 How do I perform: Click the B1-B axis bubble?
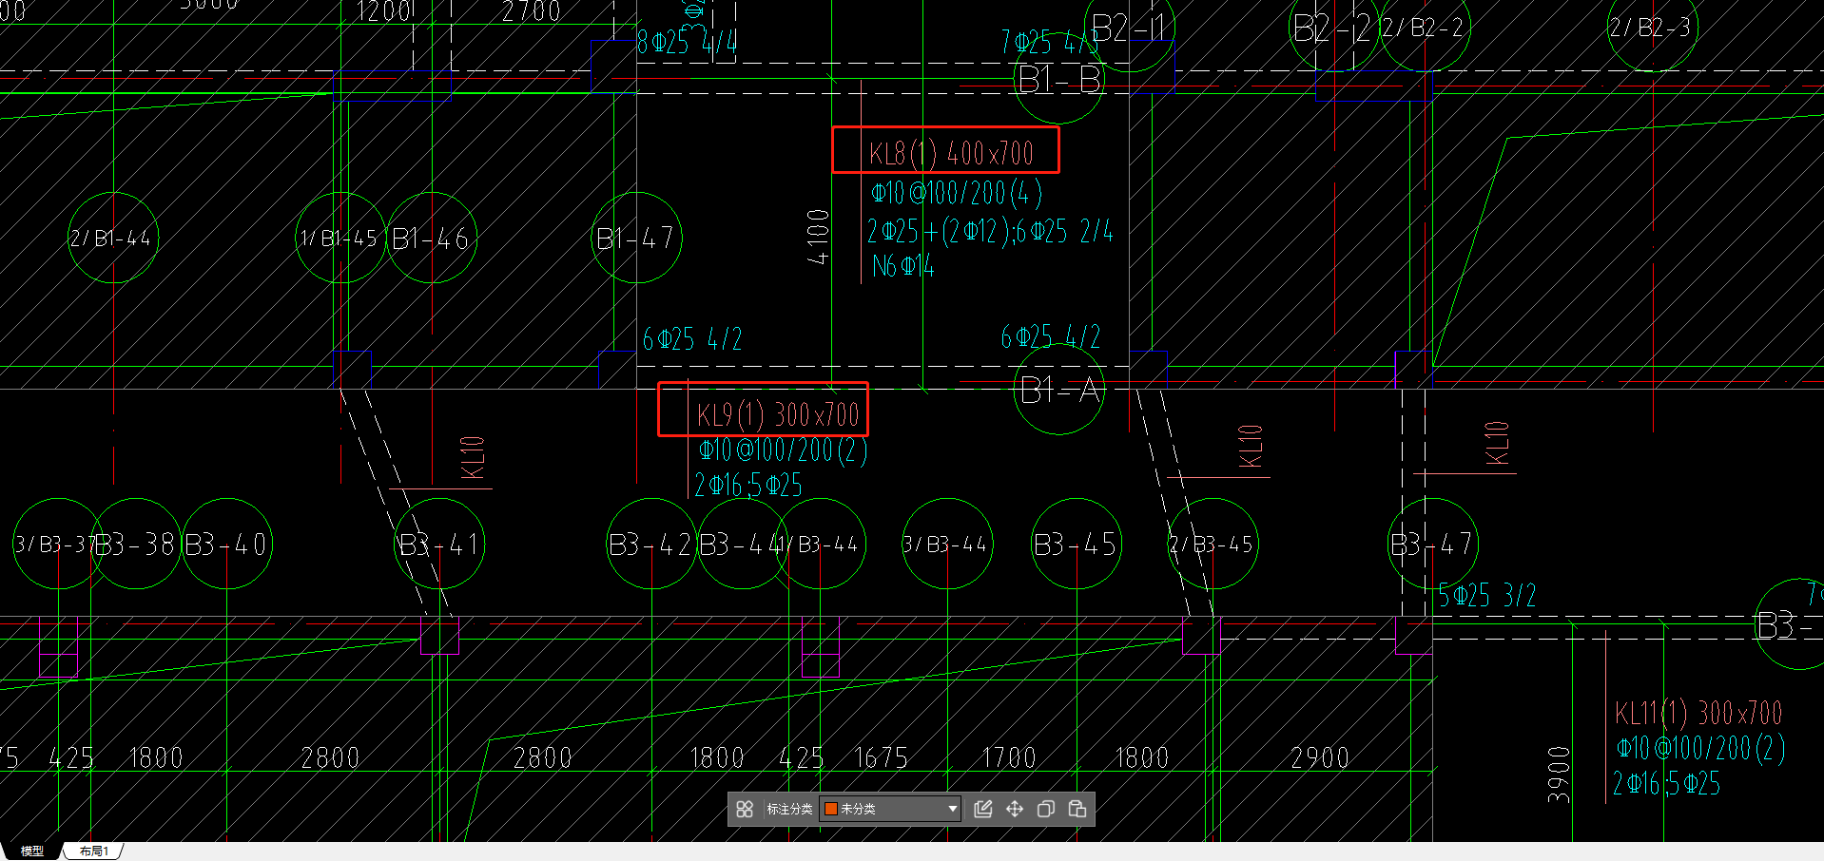[1059, 80]
